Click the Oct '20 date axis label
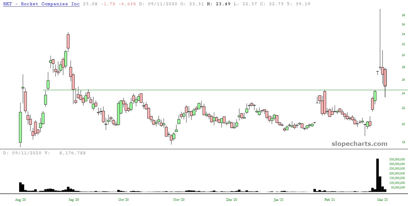 [123, 200]
